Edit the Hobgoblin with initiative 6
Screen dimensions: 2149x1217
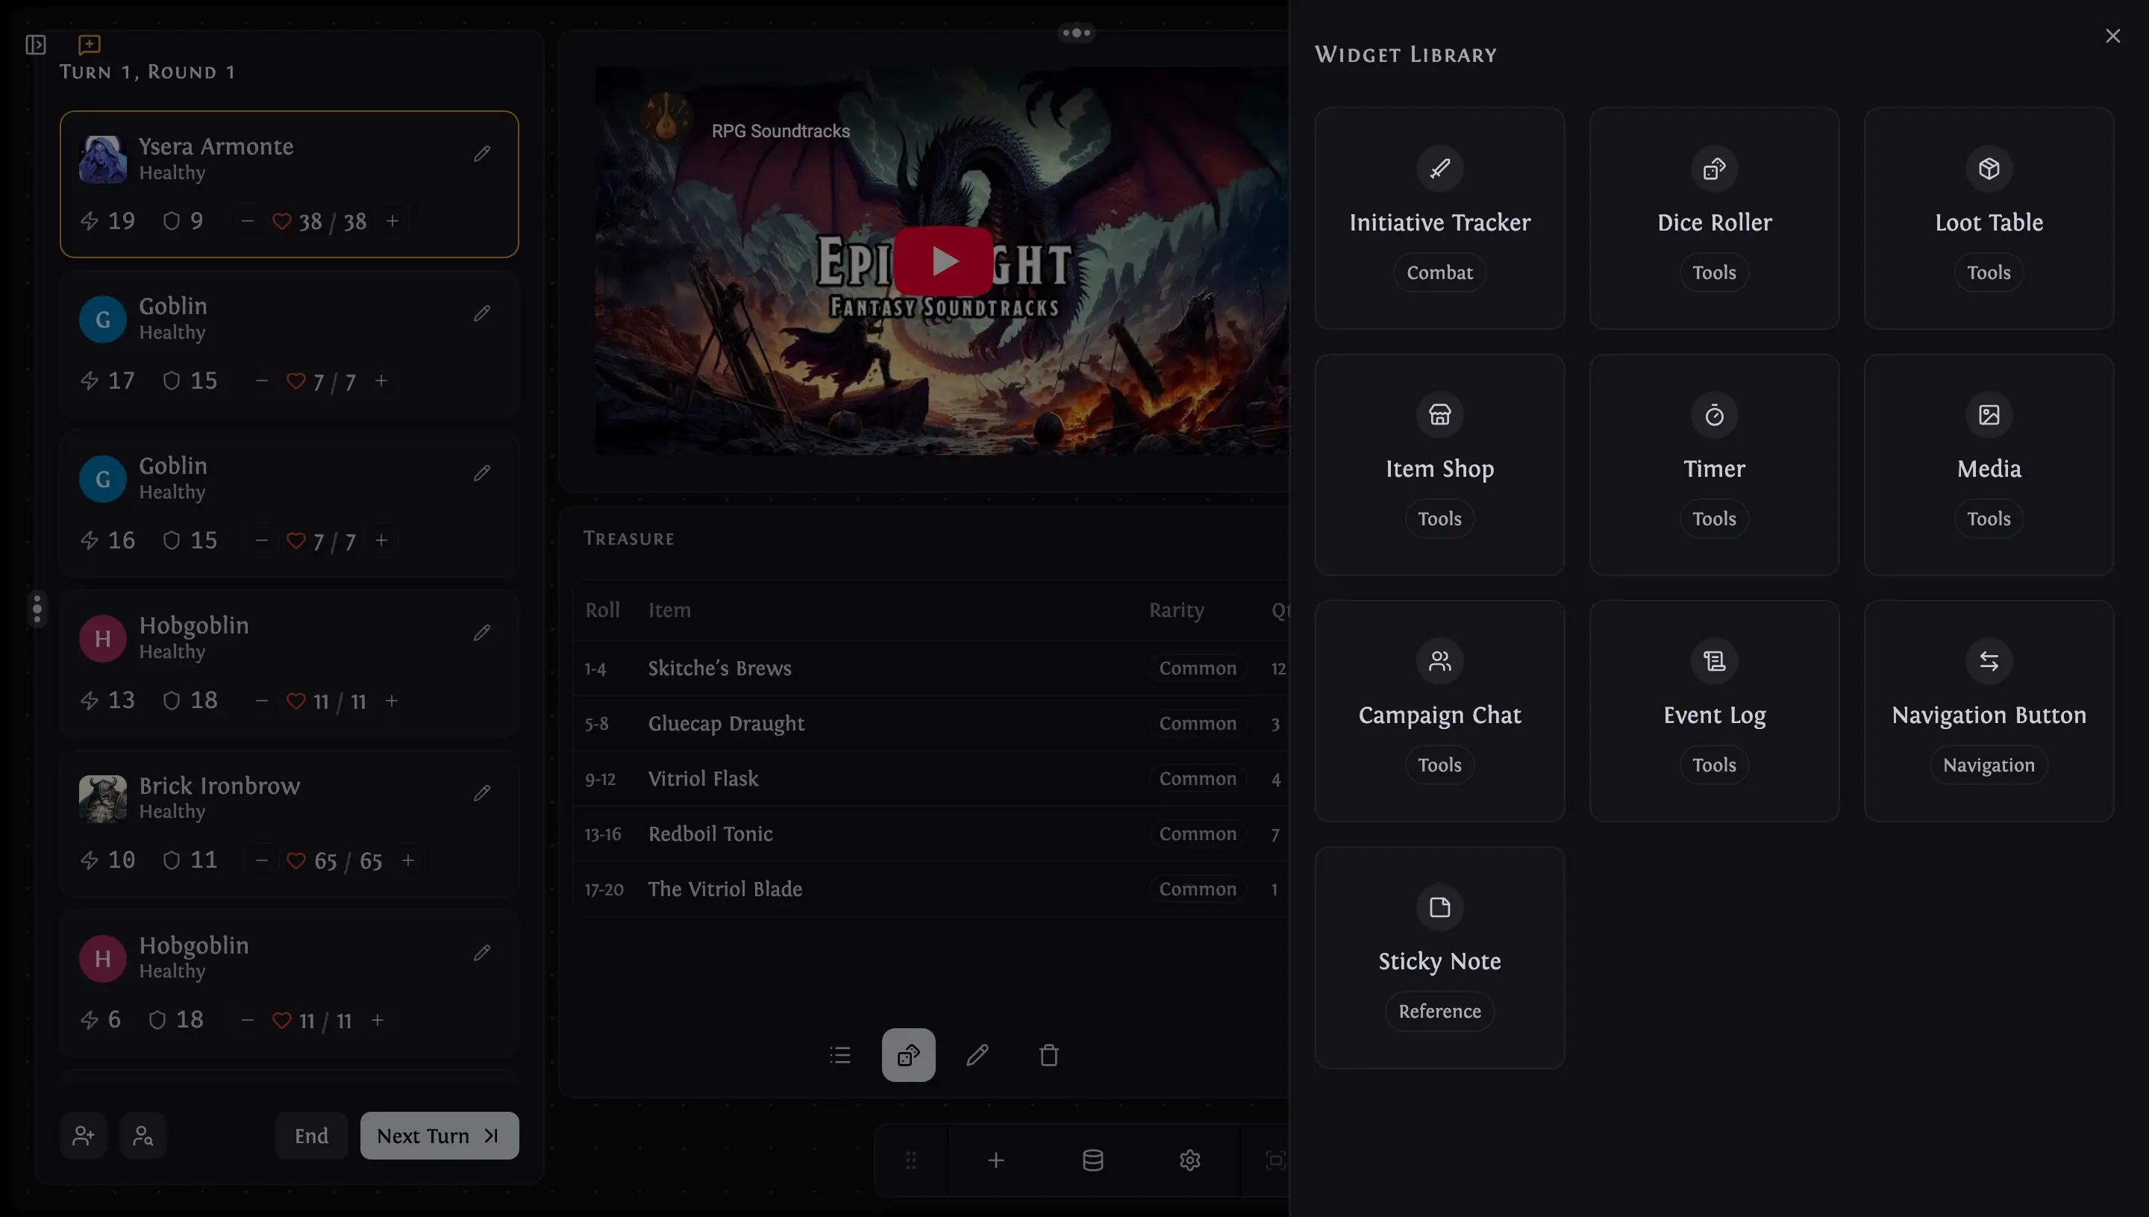(x=482, y=953)
